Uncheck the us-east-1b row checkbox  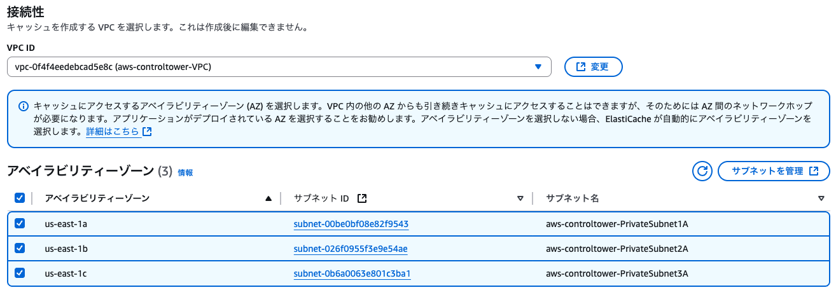(20, 248)
